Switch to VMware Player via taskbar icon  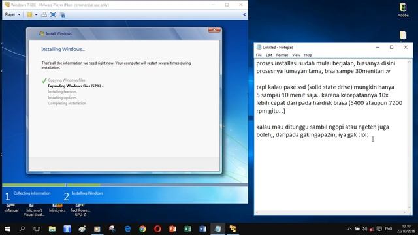pyautogui.click(x=233, y=229)
